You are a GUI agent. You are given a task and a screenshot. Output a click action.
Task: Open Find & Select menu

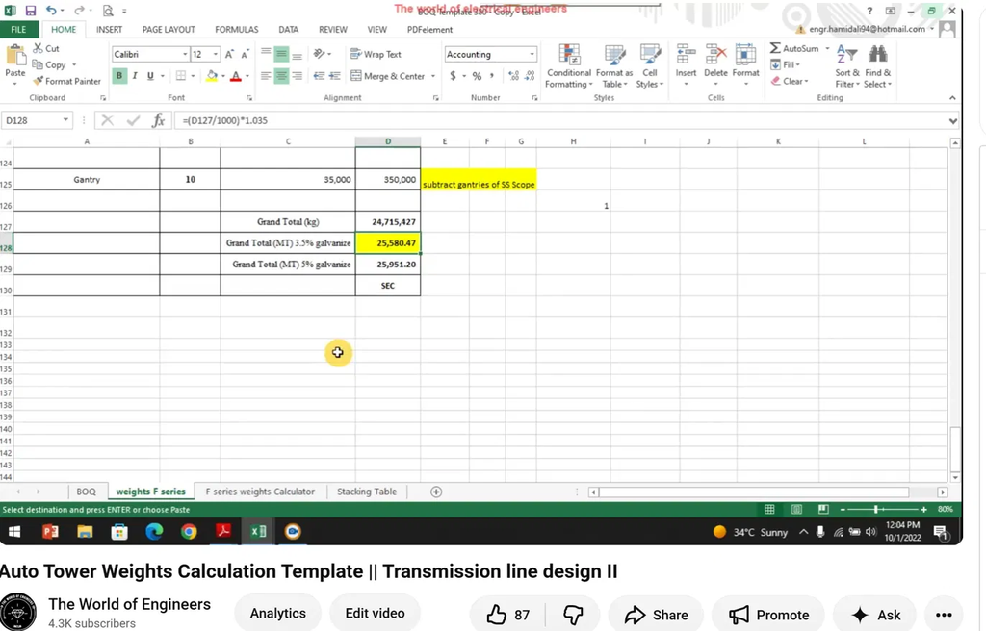pos(877,66)
